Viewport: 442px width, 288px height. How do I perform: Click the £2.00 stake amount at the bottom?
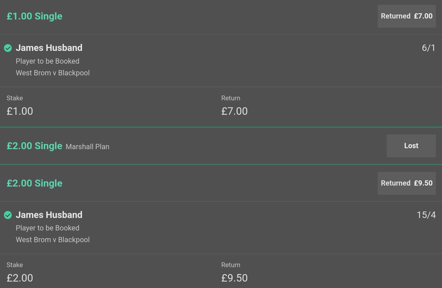point(20,278)
